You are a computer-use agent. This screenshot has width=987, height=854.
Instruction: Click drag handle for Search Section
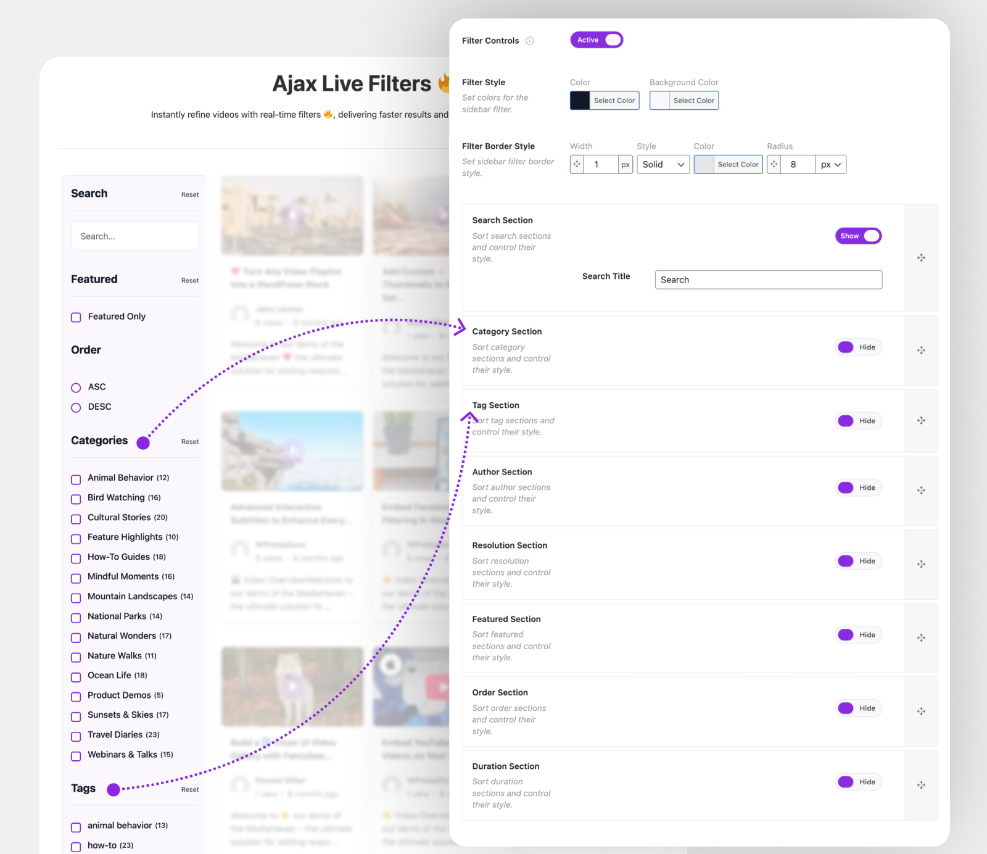click(921, 258)
